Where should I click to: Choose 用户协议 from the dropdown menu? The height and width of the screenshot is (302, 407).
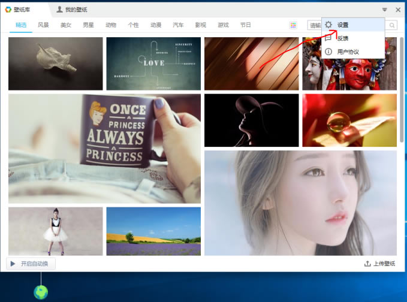353,52
